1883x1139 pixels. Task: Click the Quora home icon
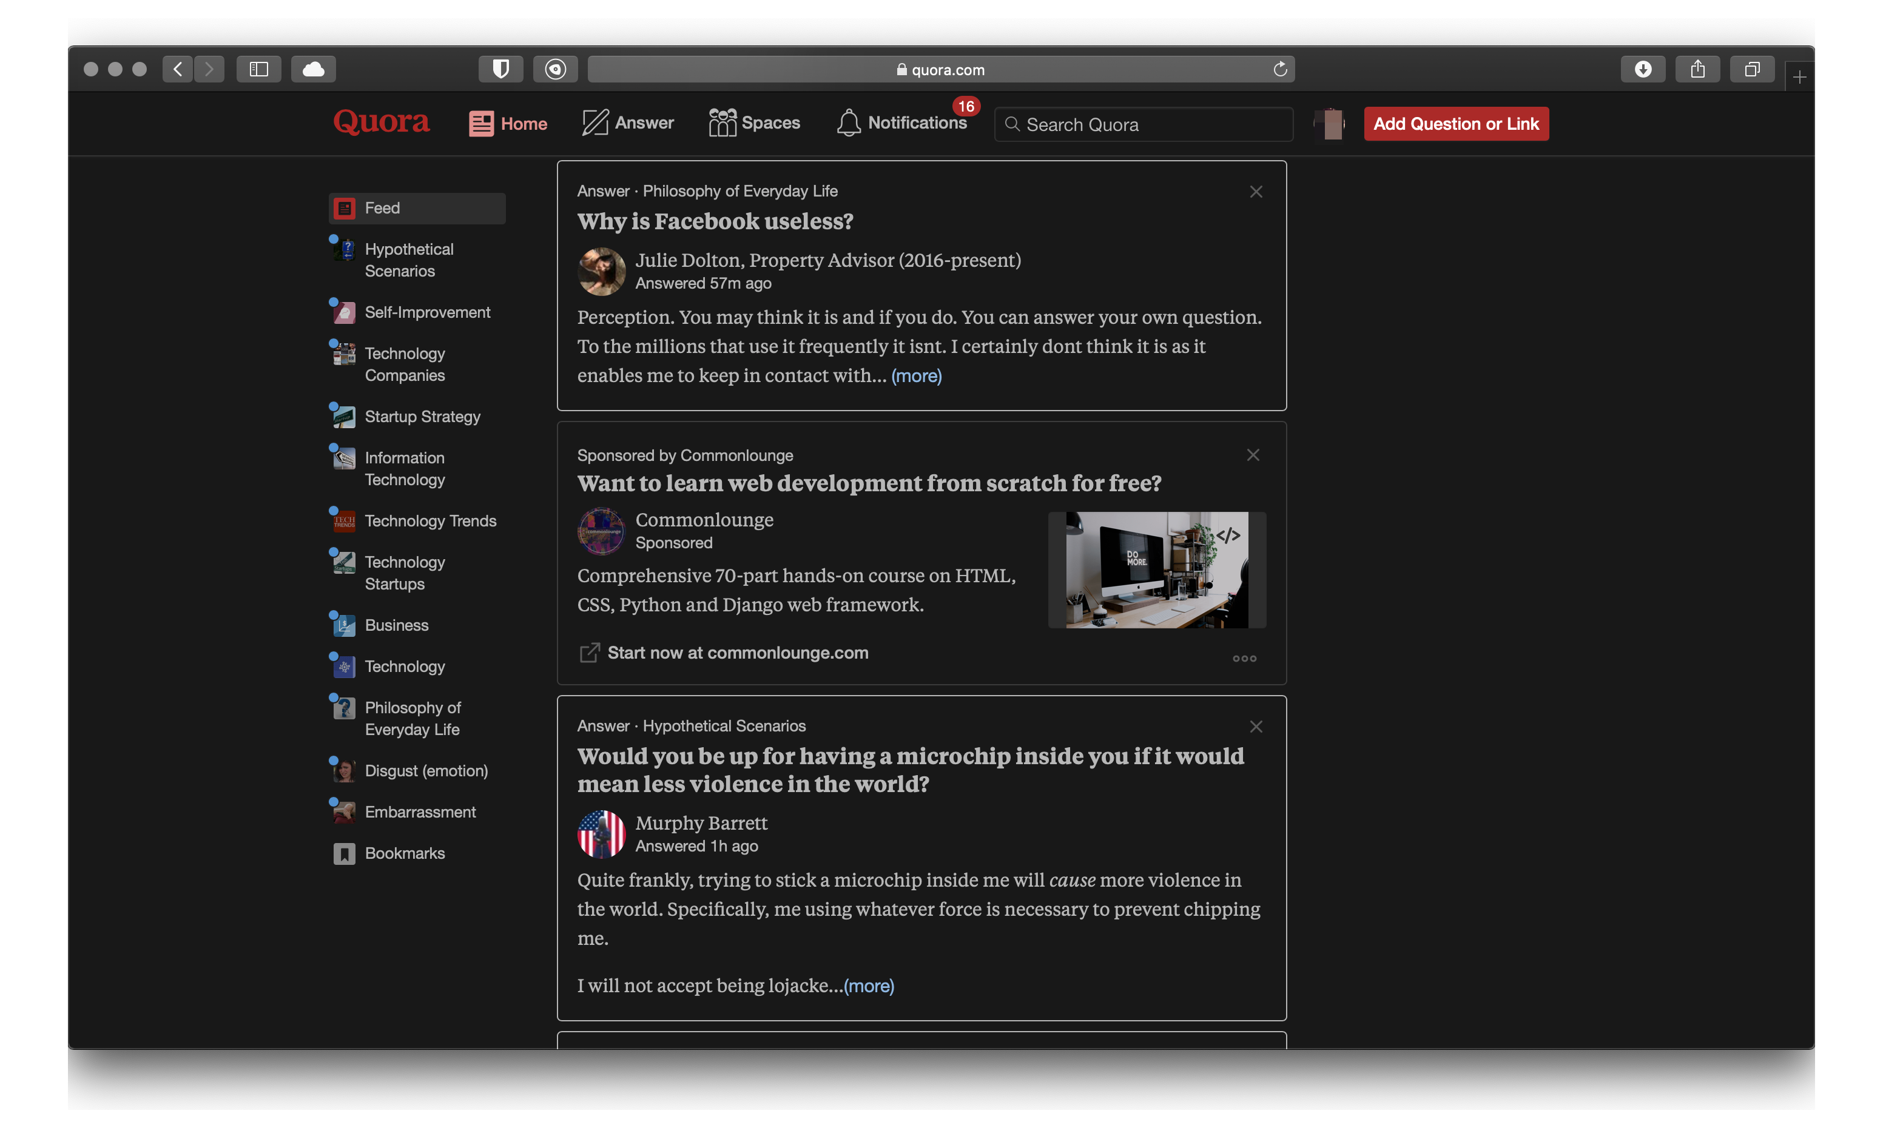click(480, 123)
